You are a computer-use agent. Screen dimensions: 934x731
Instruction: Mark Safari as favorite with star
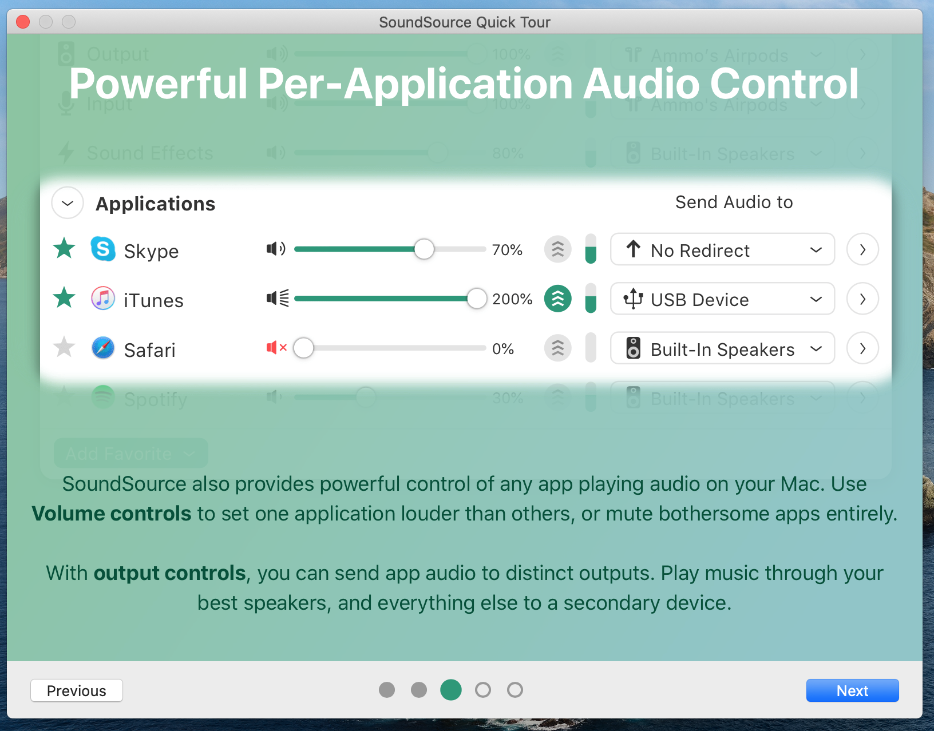[x=64, y=347]
